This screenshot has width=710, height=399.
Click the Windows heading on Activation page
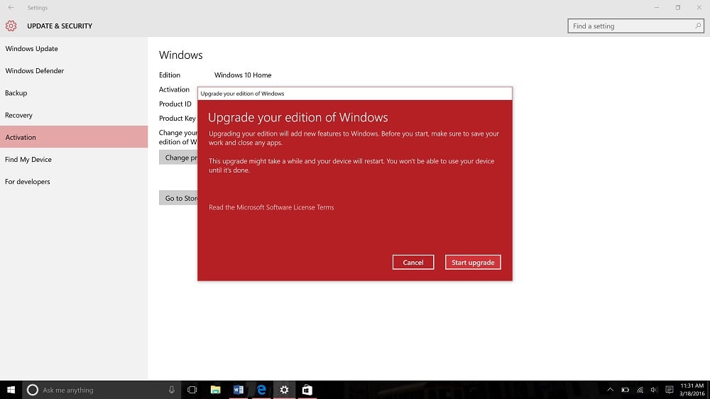[x=180, y=55]
